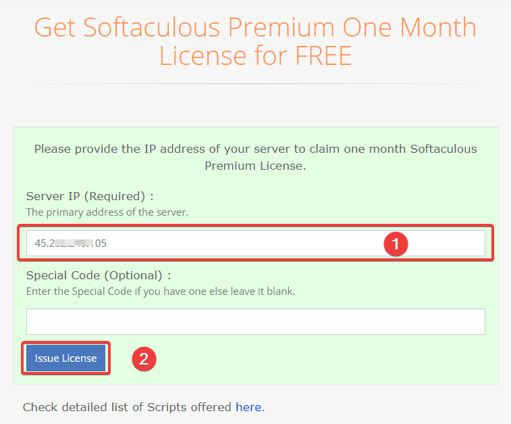Click the "License for FREE" heading line
The width and height of the screenshot is (511, 424).
(255, 56)
